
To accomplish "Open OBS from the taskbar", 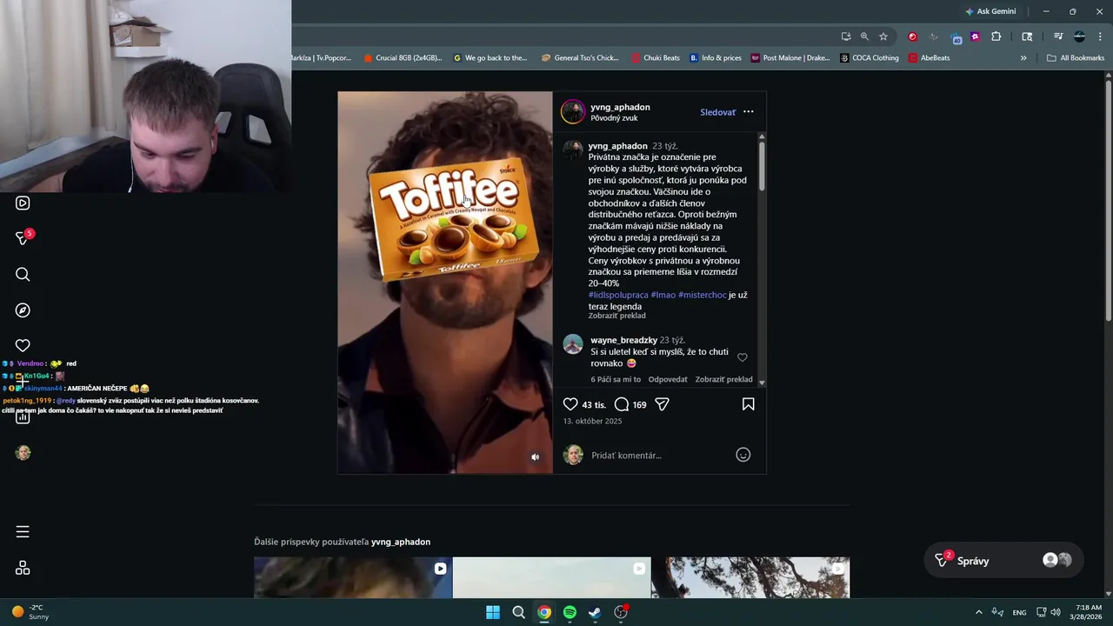I will click(x=621, y=612).
